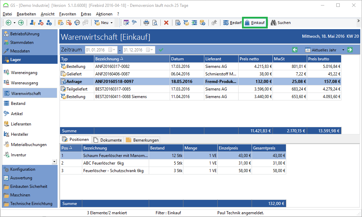Open the ? help menu

[118, 14]
